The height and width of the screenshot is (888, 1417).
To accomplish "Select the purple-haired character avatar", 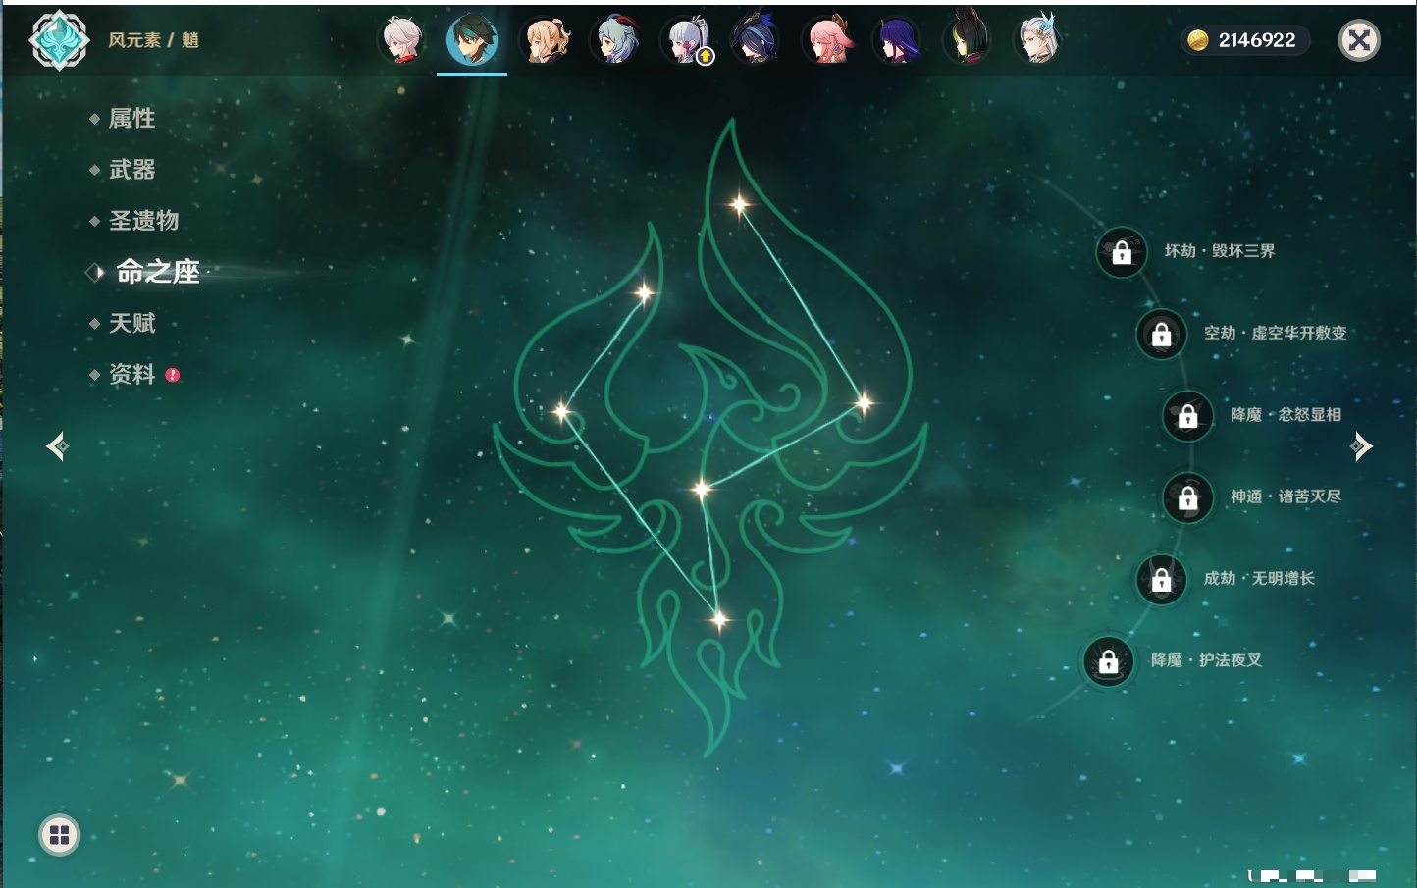I will tap(897, 40).
